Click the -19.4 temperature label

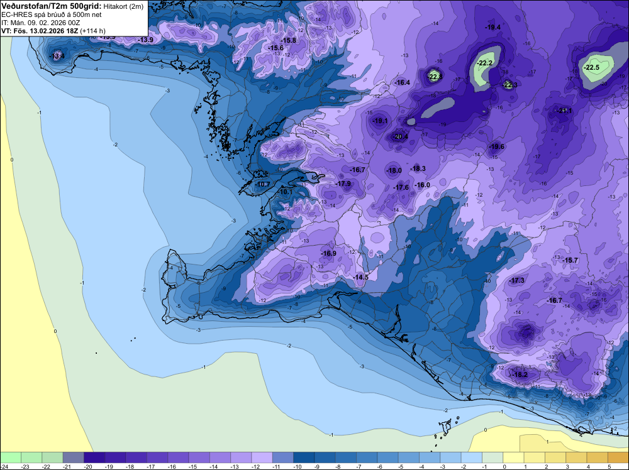point(493,27)
